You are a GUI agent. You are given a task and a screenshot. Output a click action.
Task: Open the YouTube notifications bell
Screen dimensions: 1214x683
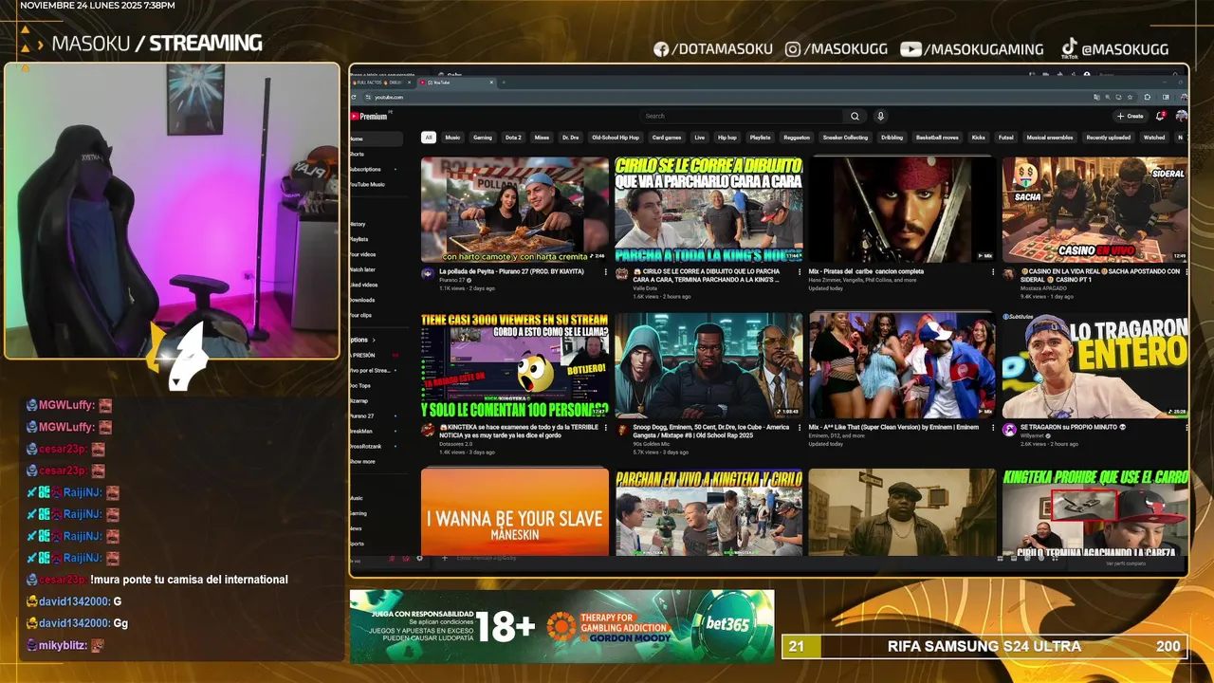point(1160,116)
